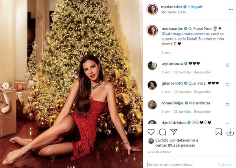236x168 pixels.
Task: Open the share menu icon
Action: point(173,132)
